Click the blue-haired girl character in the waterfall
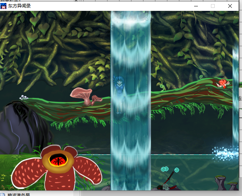The height and width of the screenshot is (196, 242). [x=119, y=94]
